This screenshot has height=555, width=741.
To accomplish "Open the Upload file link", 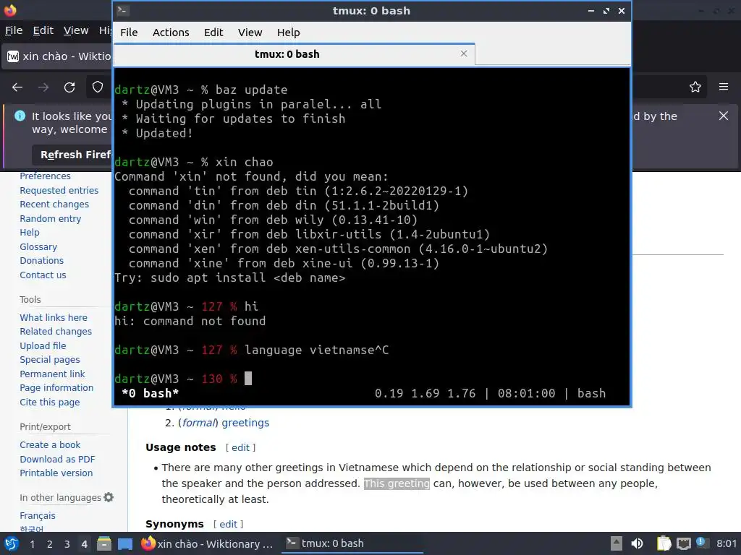I will 43,346.
